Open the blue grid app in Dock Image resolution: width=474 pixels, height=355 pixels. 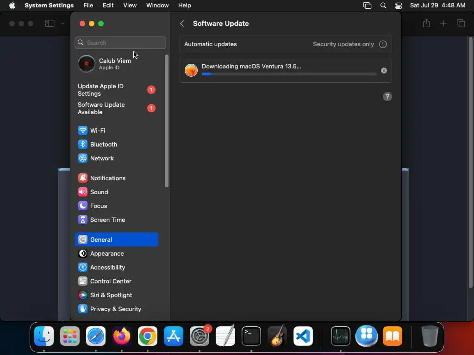click(x=367, y=336)
